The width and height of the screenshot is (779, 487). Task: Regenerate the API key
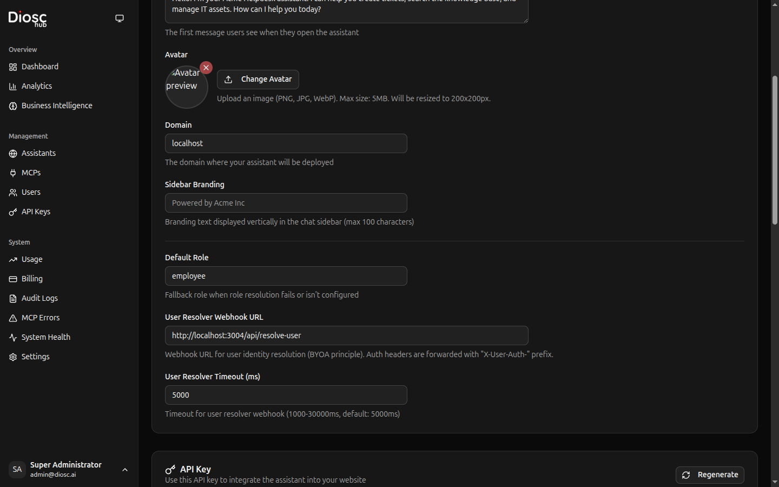(710, 475)
